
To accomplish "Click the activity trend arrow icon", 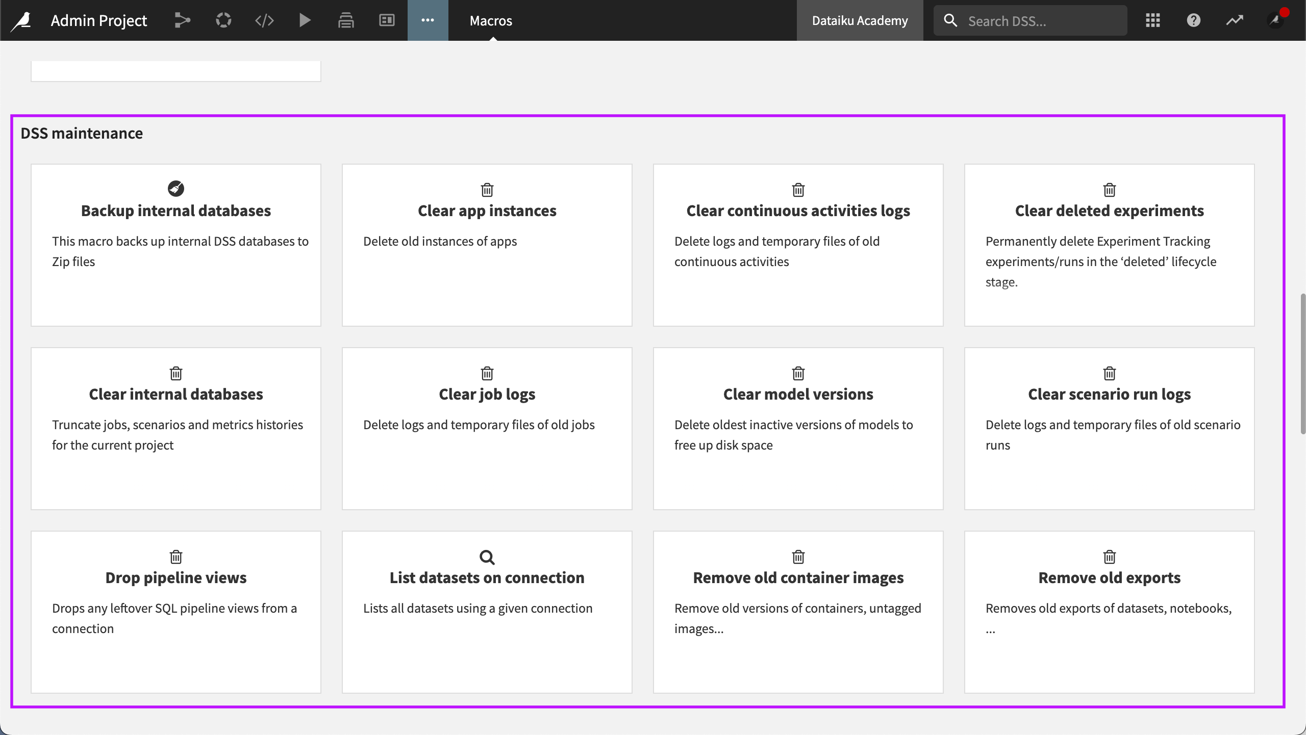I will [1234, 20].
